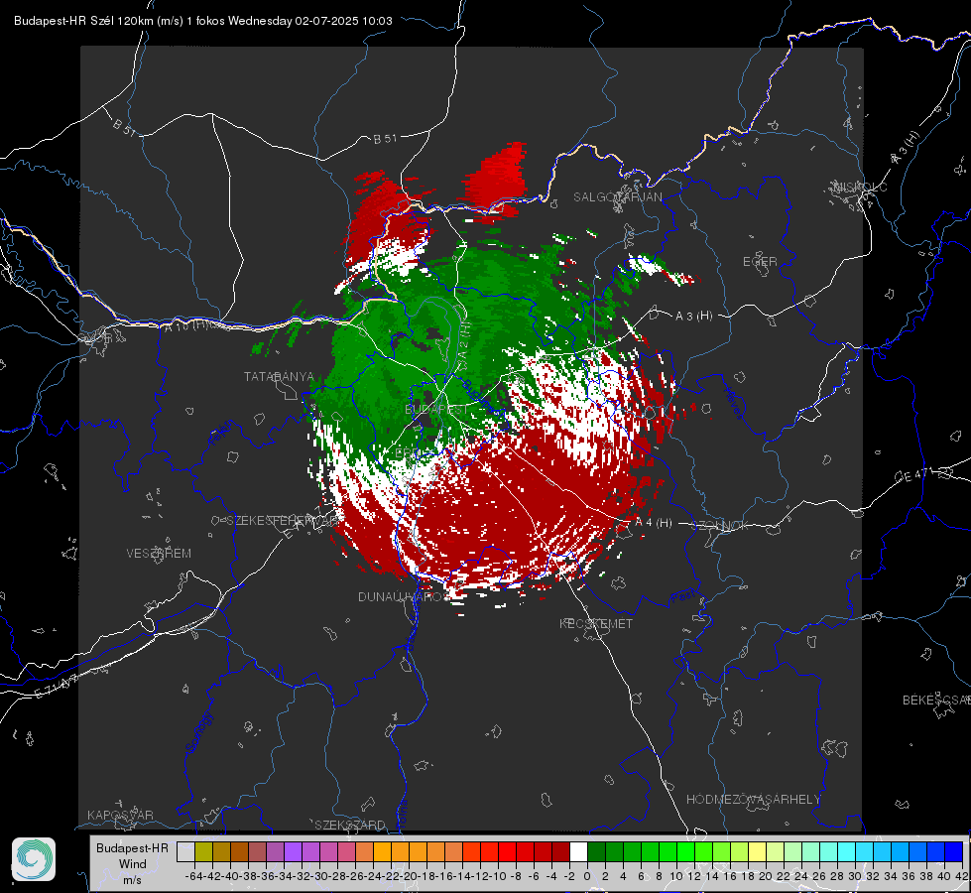This screenshot has width=971, height=893.
Task: Click the 0 value on the legend scale
Action: 587,876
